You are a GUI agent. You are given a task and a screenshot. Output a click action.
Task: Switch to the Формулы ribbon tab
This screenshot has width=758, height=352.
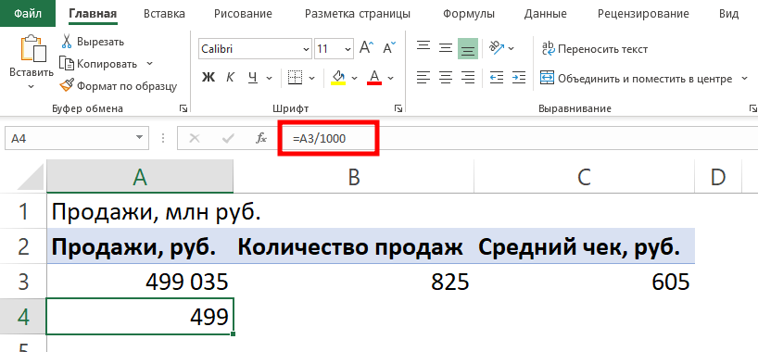click(x=469, y=14)
